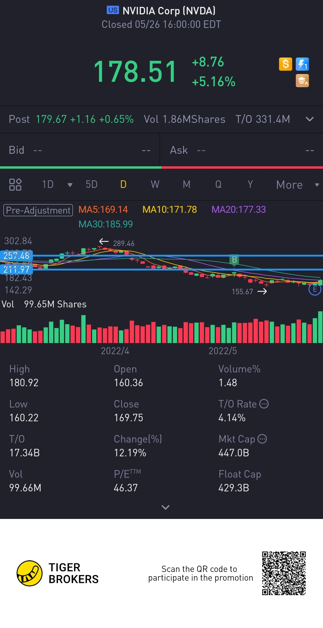323x628 pixels.
Task: Tap the T/O Rate info icon
Action: click(x=264, y=404)
